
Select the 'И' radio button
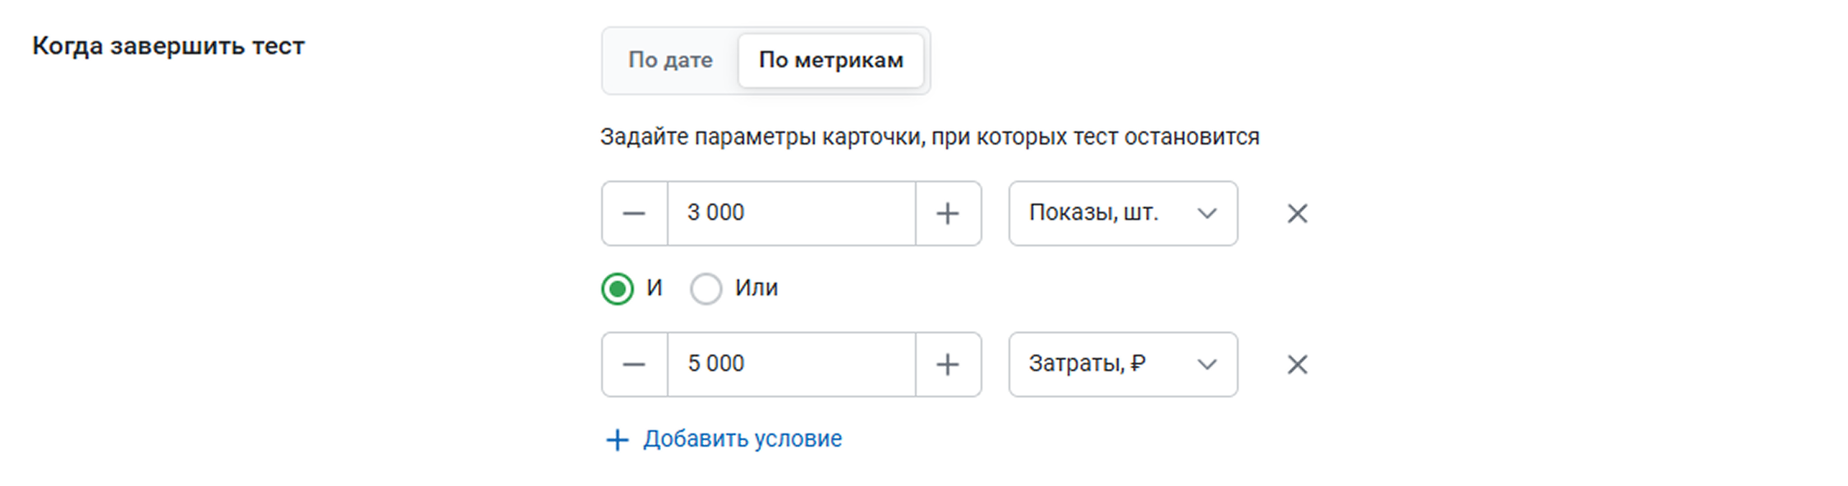[x=618, y=289]
